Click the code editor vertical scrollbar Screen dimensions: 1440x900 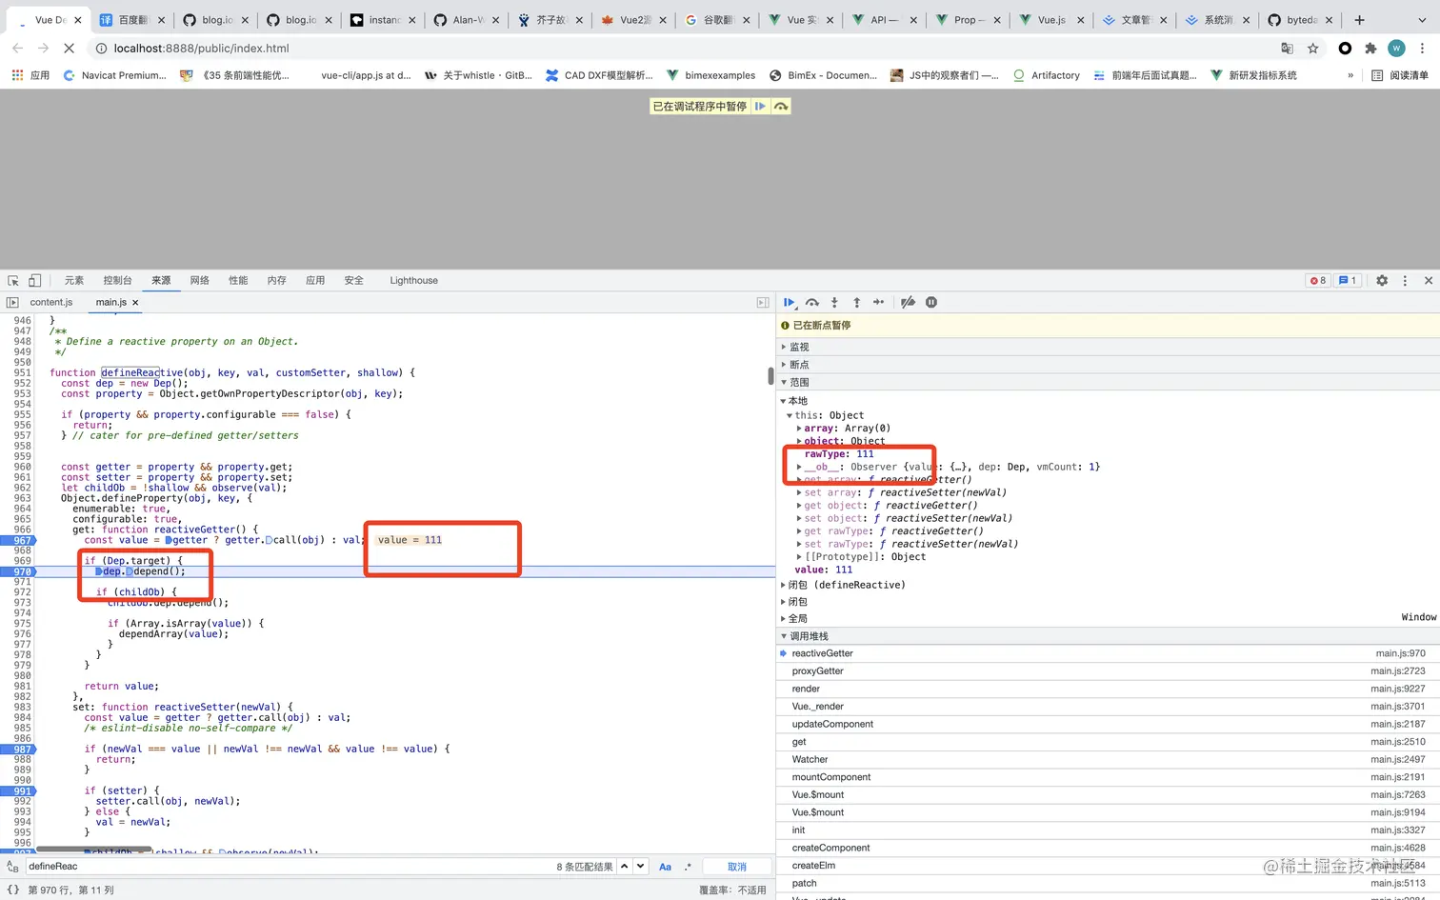[770, 375]
